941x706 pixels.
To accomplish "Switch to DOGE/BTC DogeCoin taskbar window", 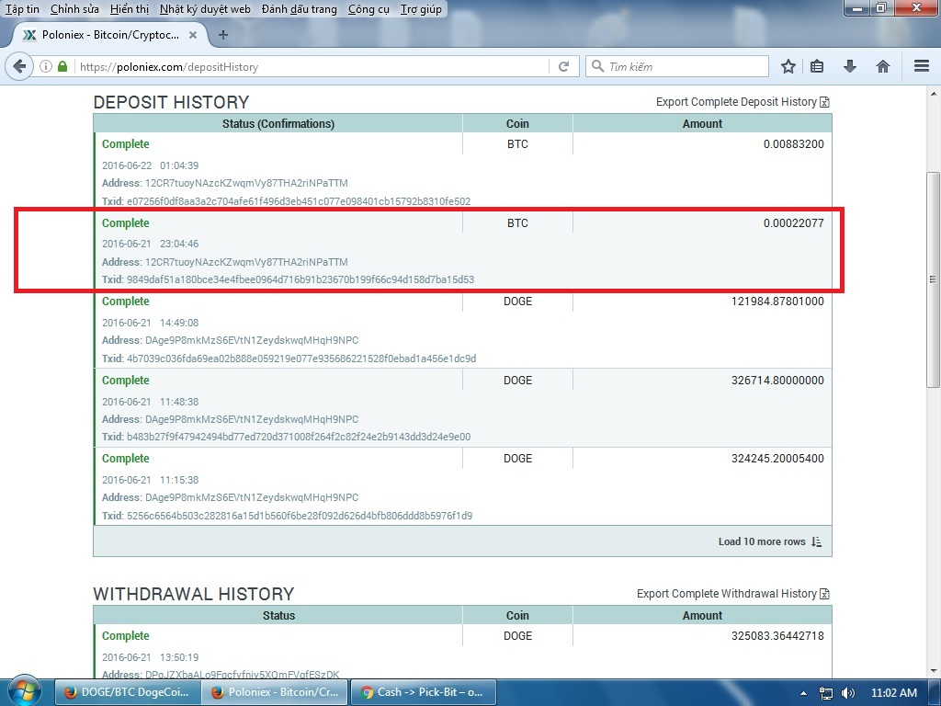I will coord(127,692).
